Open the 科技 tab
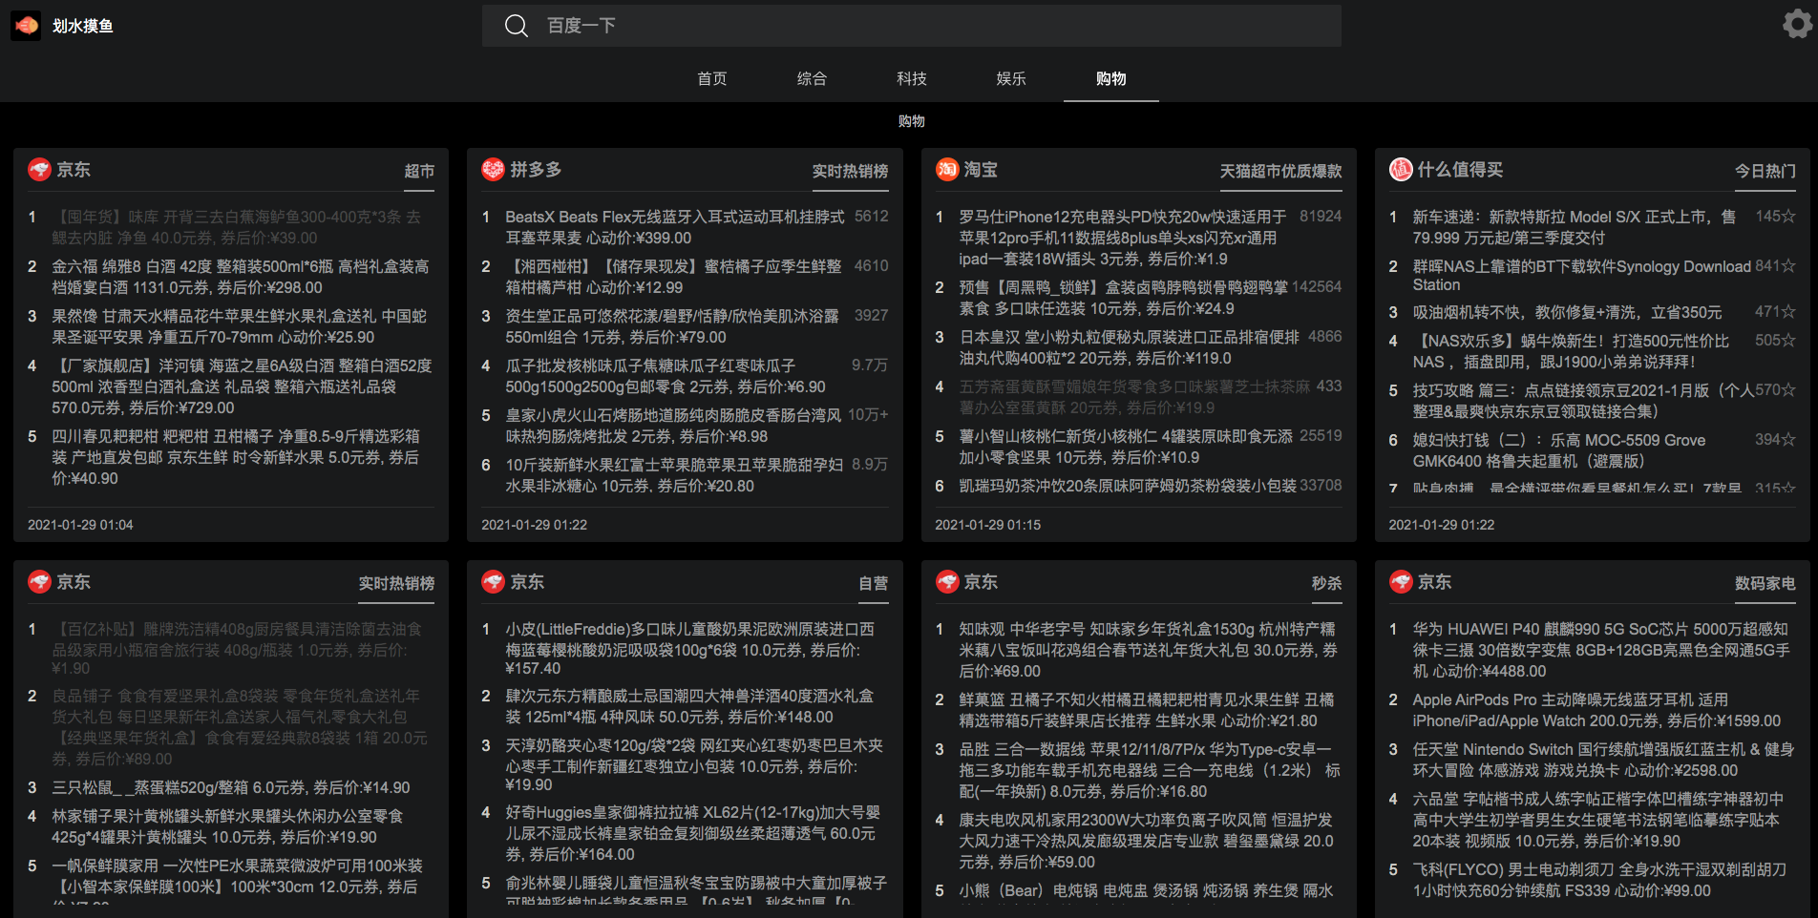 912,78
